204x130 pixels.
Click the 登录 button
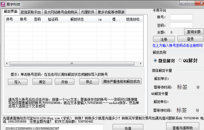coord(191,39)
